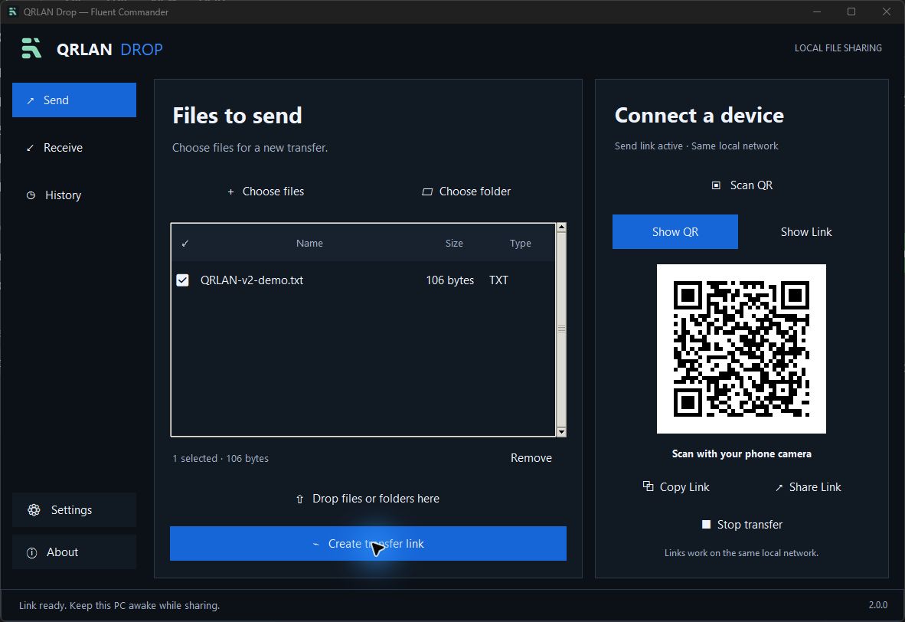Copy the transfer link
This screenshot has width=905, height=622.
tap(676, 487)
